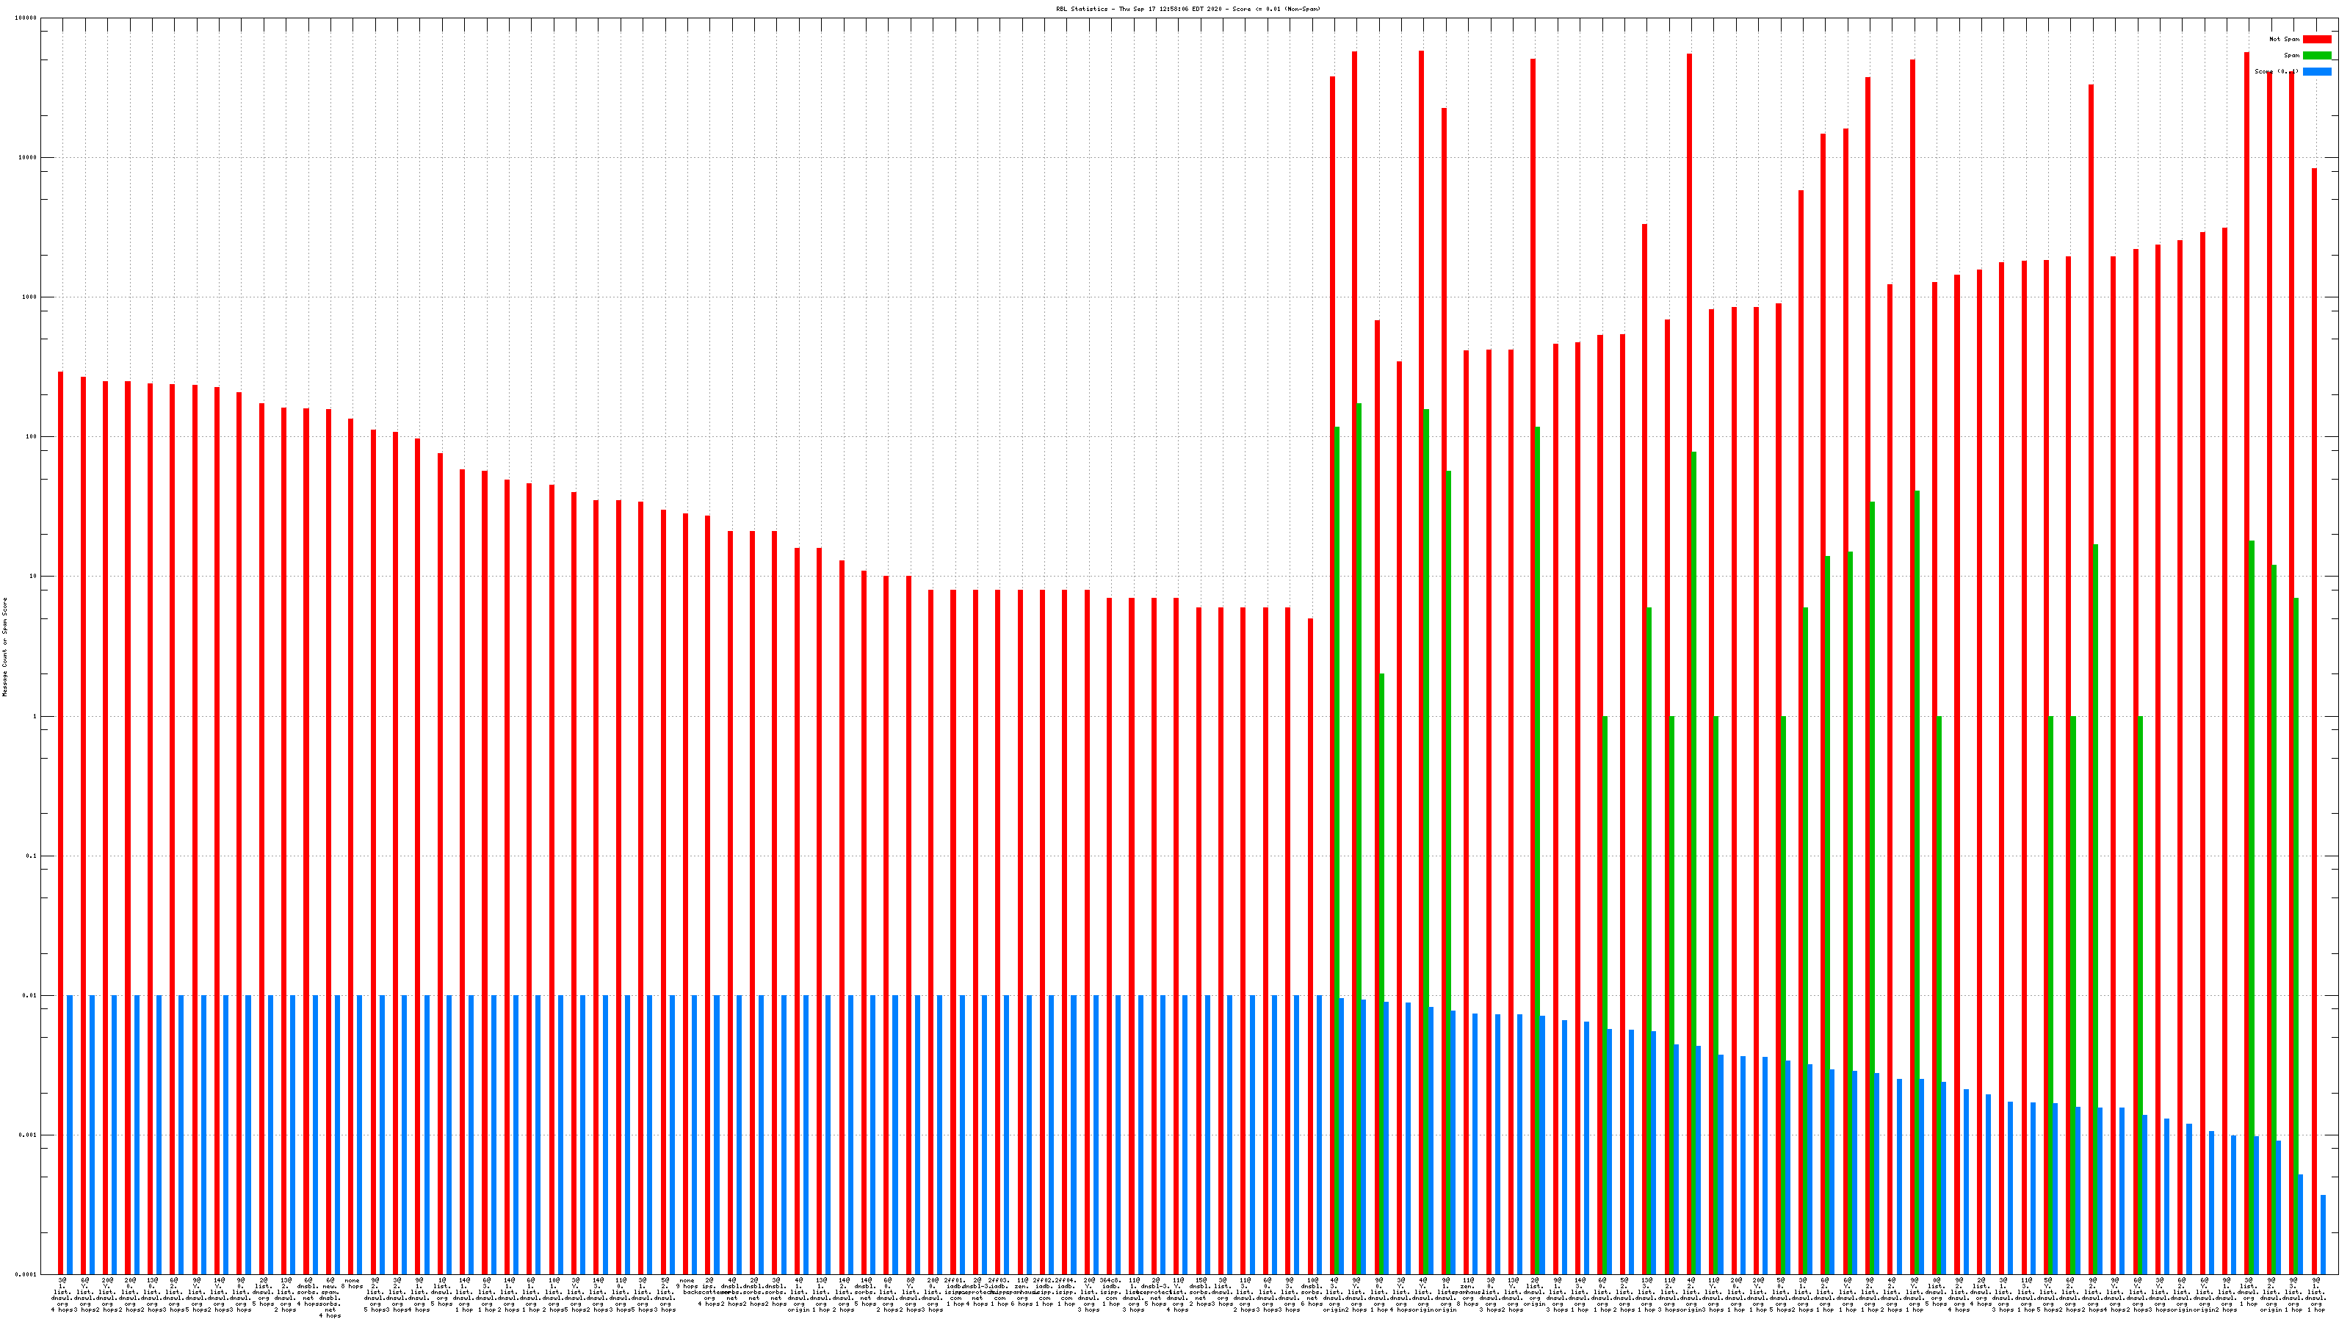Click the 100000 y-axis tick label
This screenshot has height=1322, width=2350.
[x=26, y=18]
